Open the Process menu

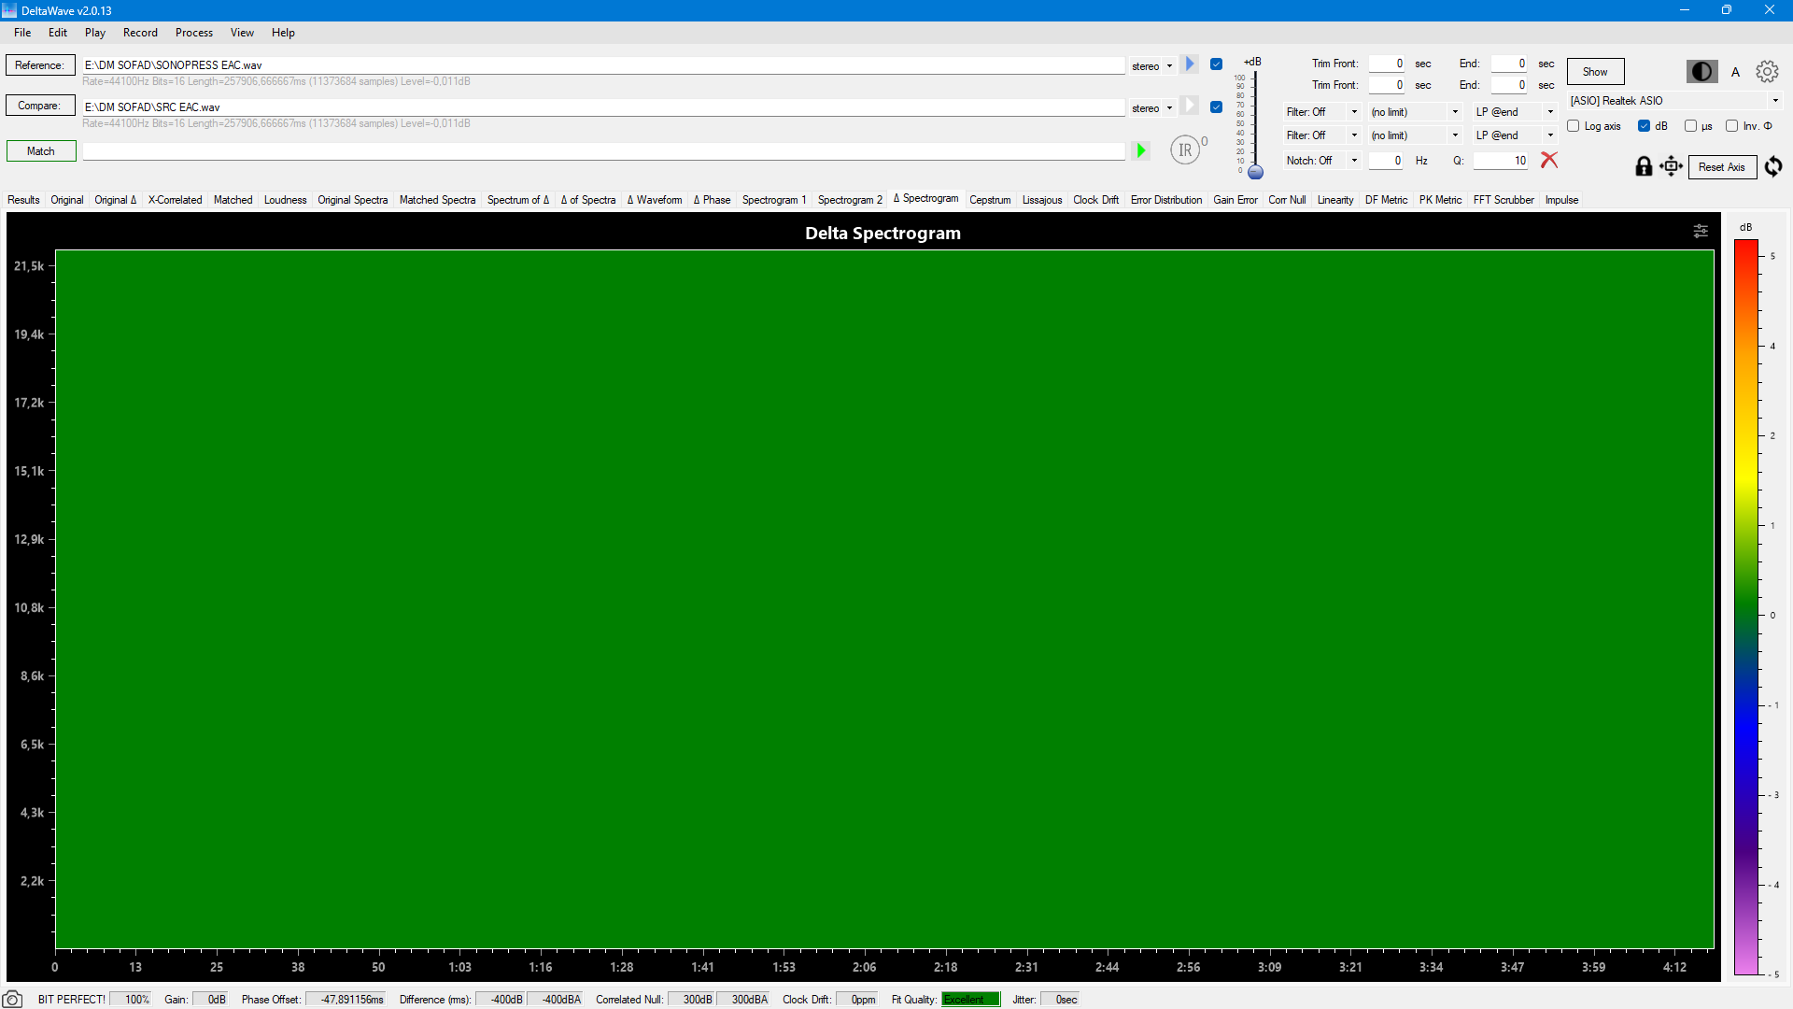tap(193, 33)
